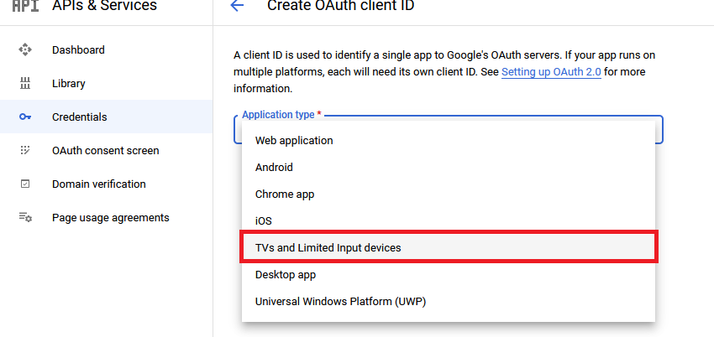The width and height of the screenshot is (714, 337).
Task: Click the Dashboard sidebar icon
Action: (x=25, y=49)
